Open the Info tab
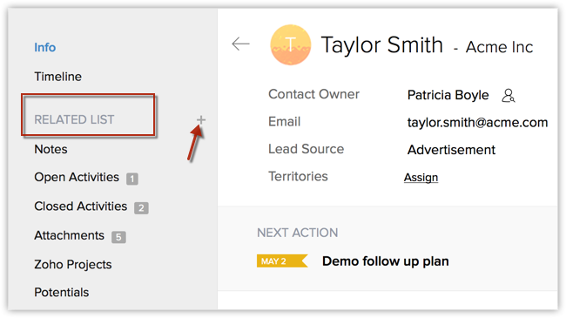This screenshot has width=566, height=318. 45,47
